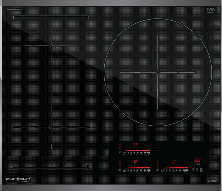Tap third red preset icon of the upper zone

click(120, 149)
